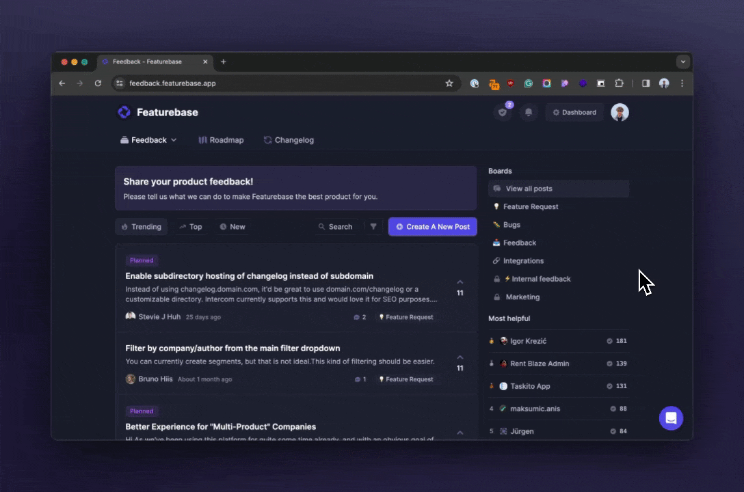Reload the browser page
744x492 pixels.
(x=98, y=83)
